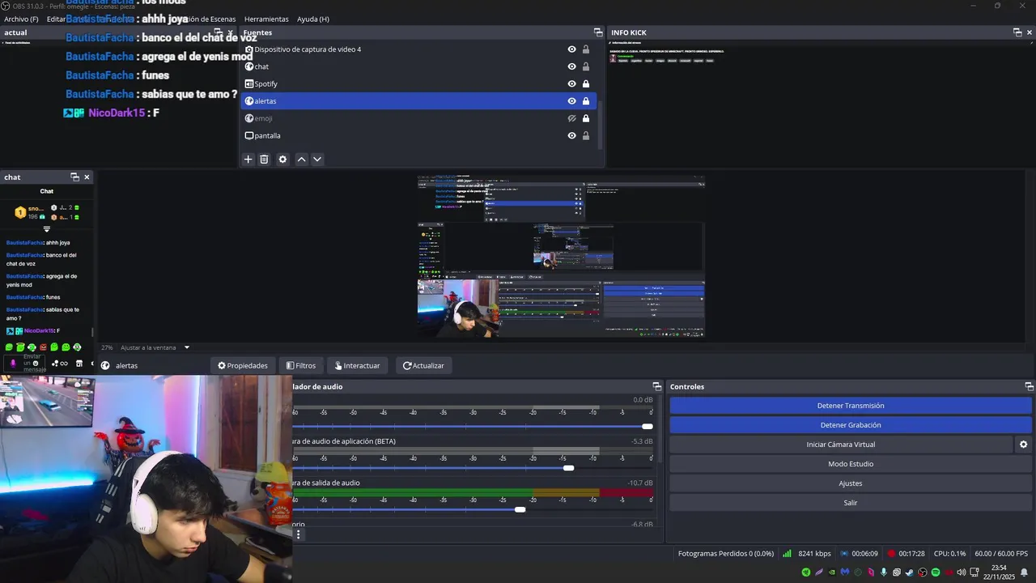Viewport: 1036px width, 583px height.
Task: Add a new source with the plus icon
Action: point(248,160)
